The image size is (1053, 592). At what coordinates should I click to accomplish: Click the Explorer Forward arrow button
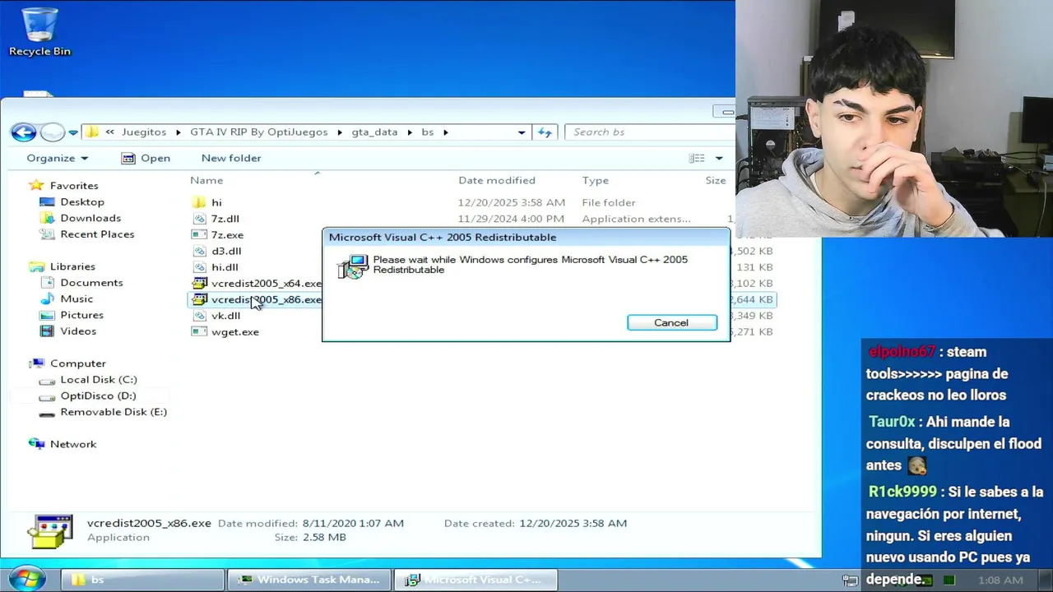point(52,132)
